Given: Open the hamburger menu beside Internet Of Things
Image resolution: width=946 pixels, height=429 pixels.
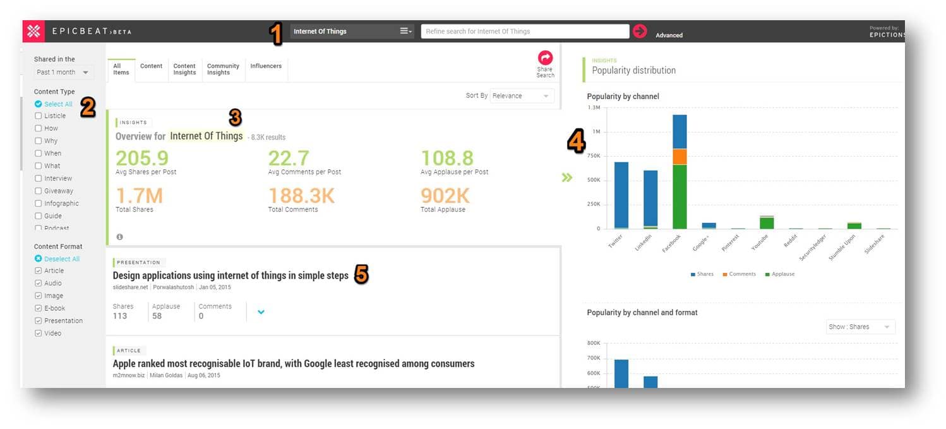Looking at the screenshot, I should (405, 31).
